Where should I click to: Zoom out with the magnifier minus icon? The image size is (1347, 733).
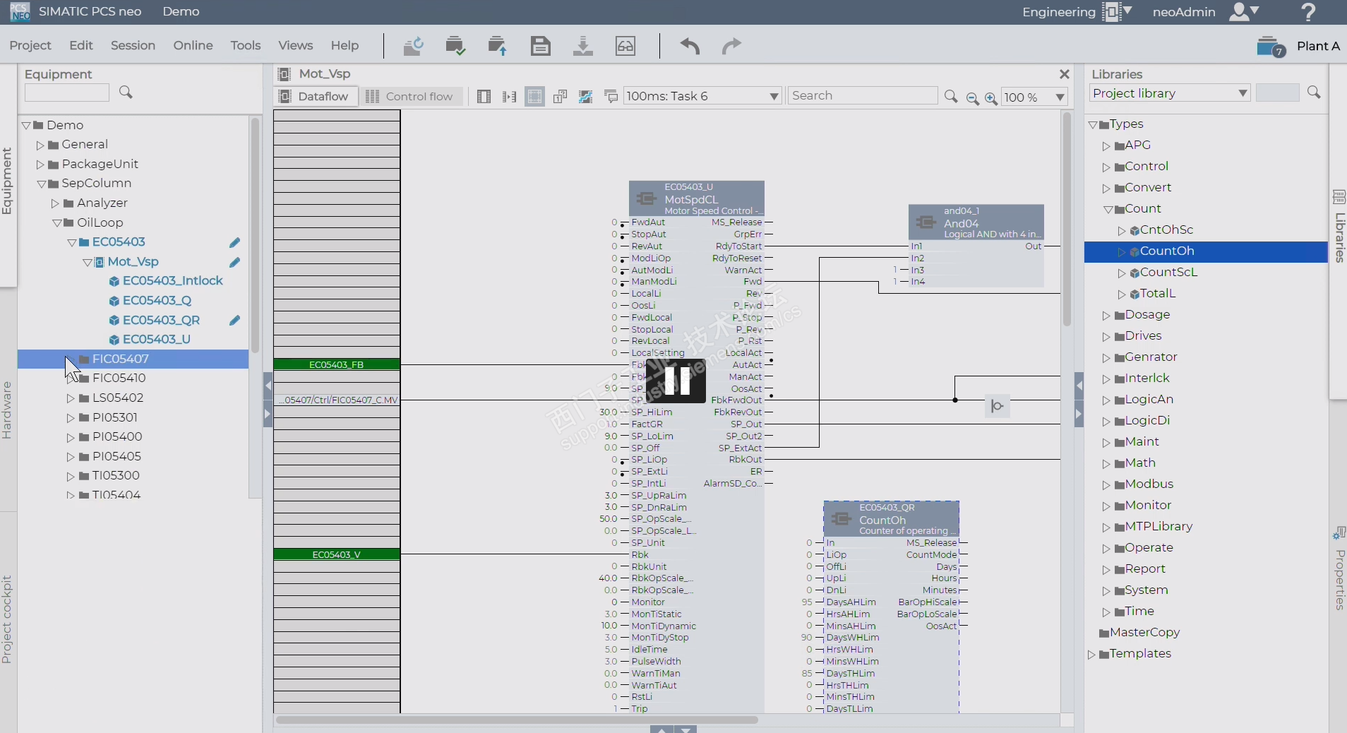[x=972, y=97]
